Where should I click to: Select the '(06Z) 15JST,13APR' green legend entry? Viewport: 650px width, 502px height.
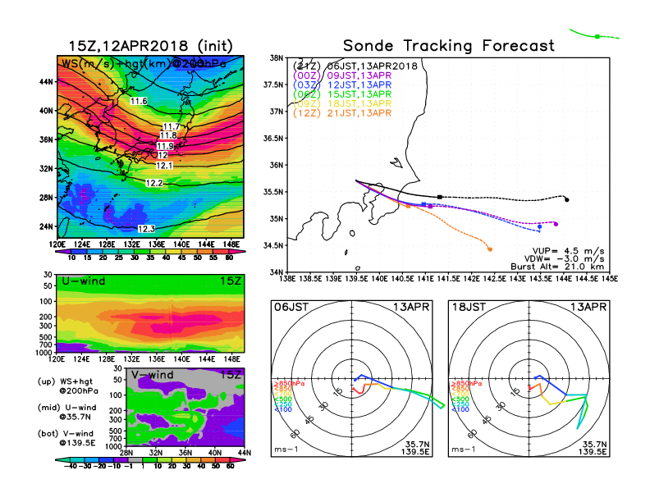(342, 94)
